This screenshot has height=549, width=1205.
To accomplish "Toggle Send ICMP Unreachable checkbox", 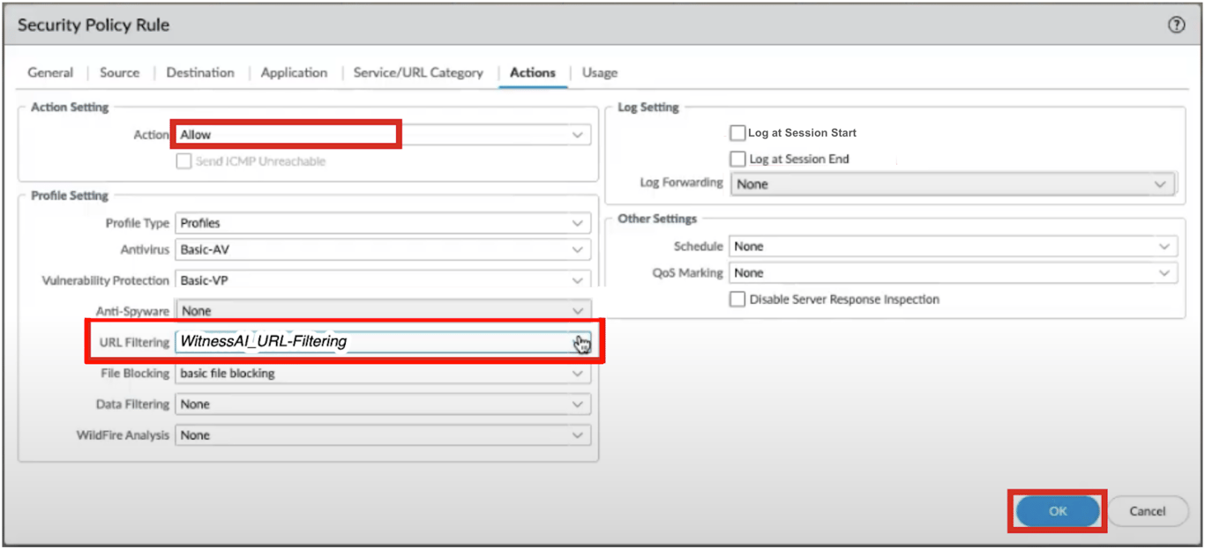I will (x=183, y=161).
